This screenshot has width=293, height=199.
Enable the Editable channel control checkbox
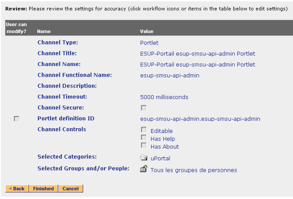[143, 130]
